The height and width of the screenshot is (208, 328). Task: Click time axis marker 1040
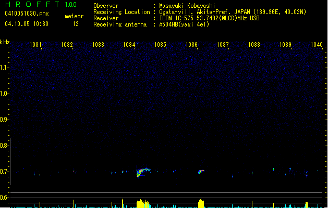(317, 45)
